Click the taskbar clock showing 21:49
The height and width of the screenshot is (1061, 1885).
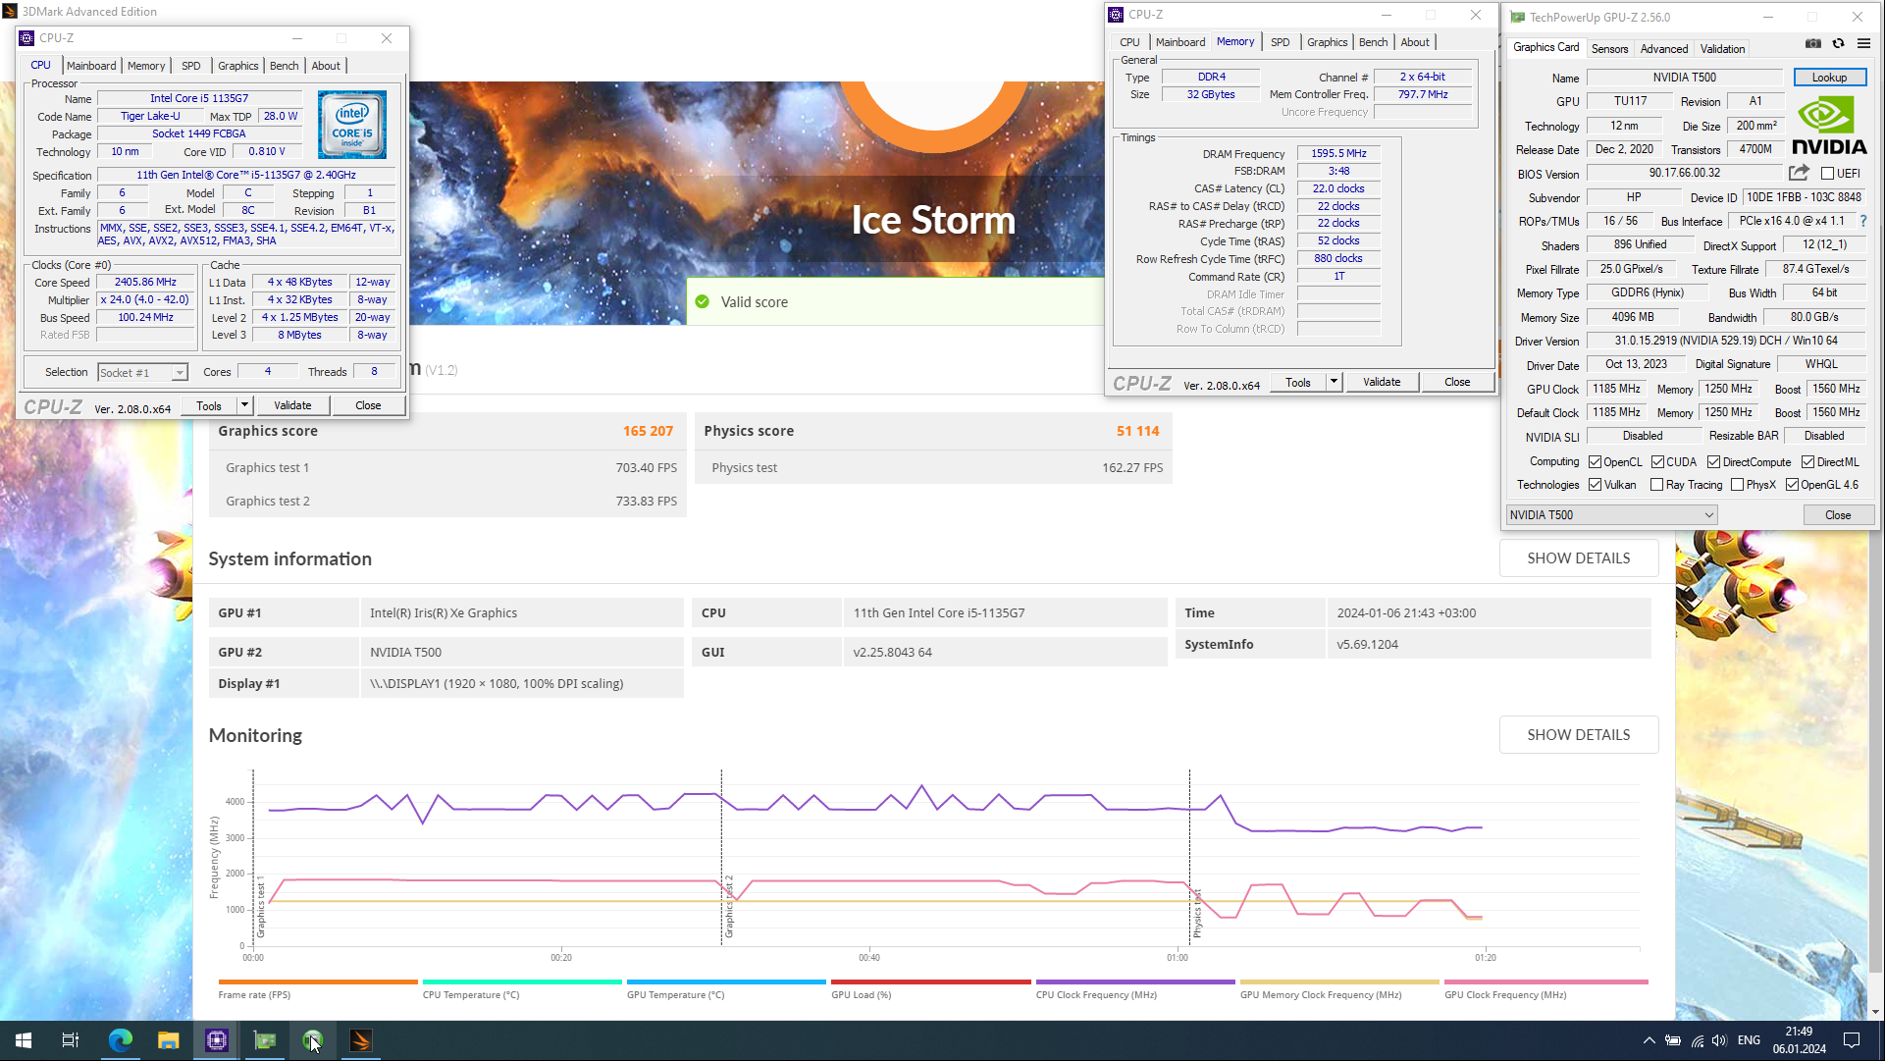(x=1799, y=1040)
